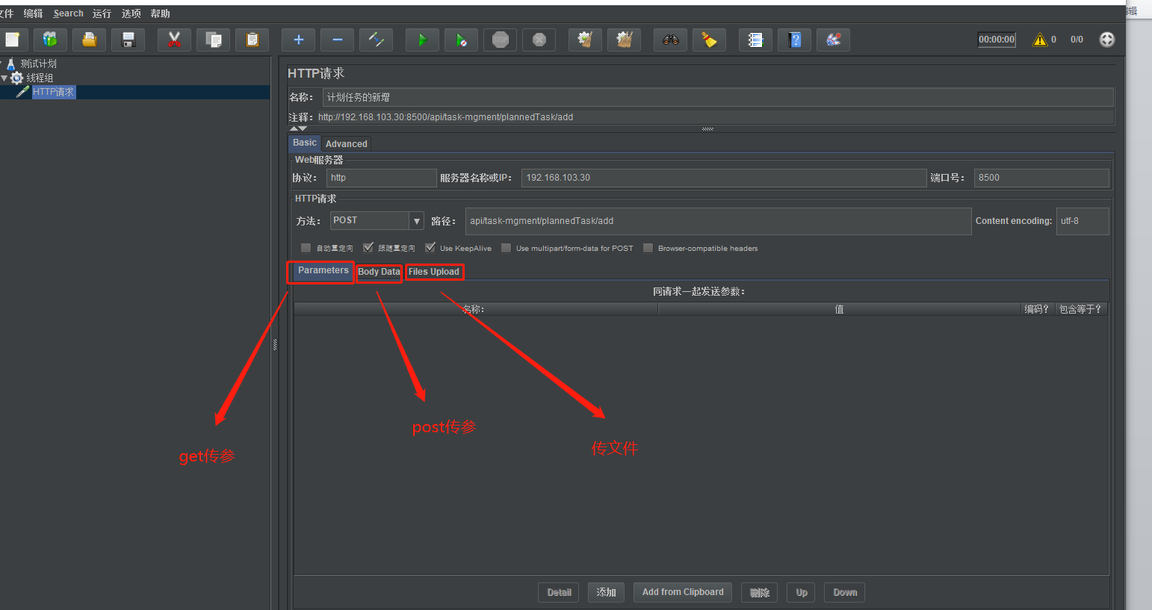
Task: Click the last icon after Help
Action: point(833,40)
